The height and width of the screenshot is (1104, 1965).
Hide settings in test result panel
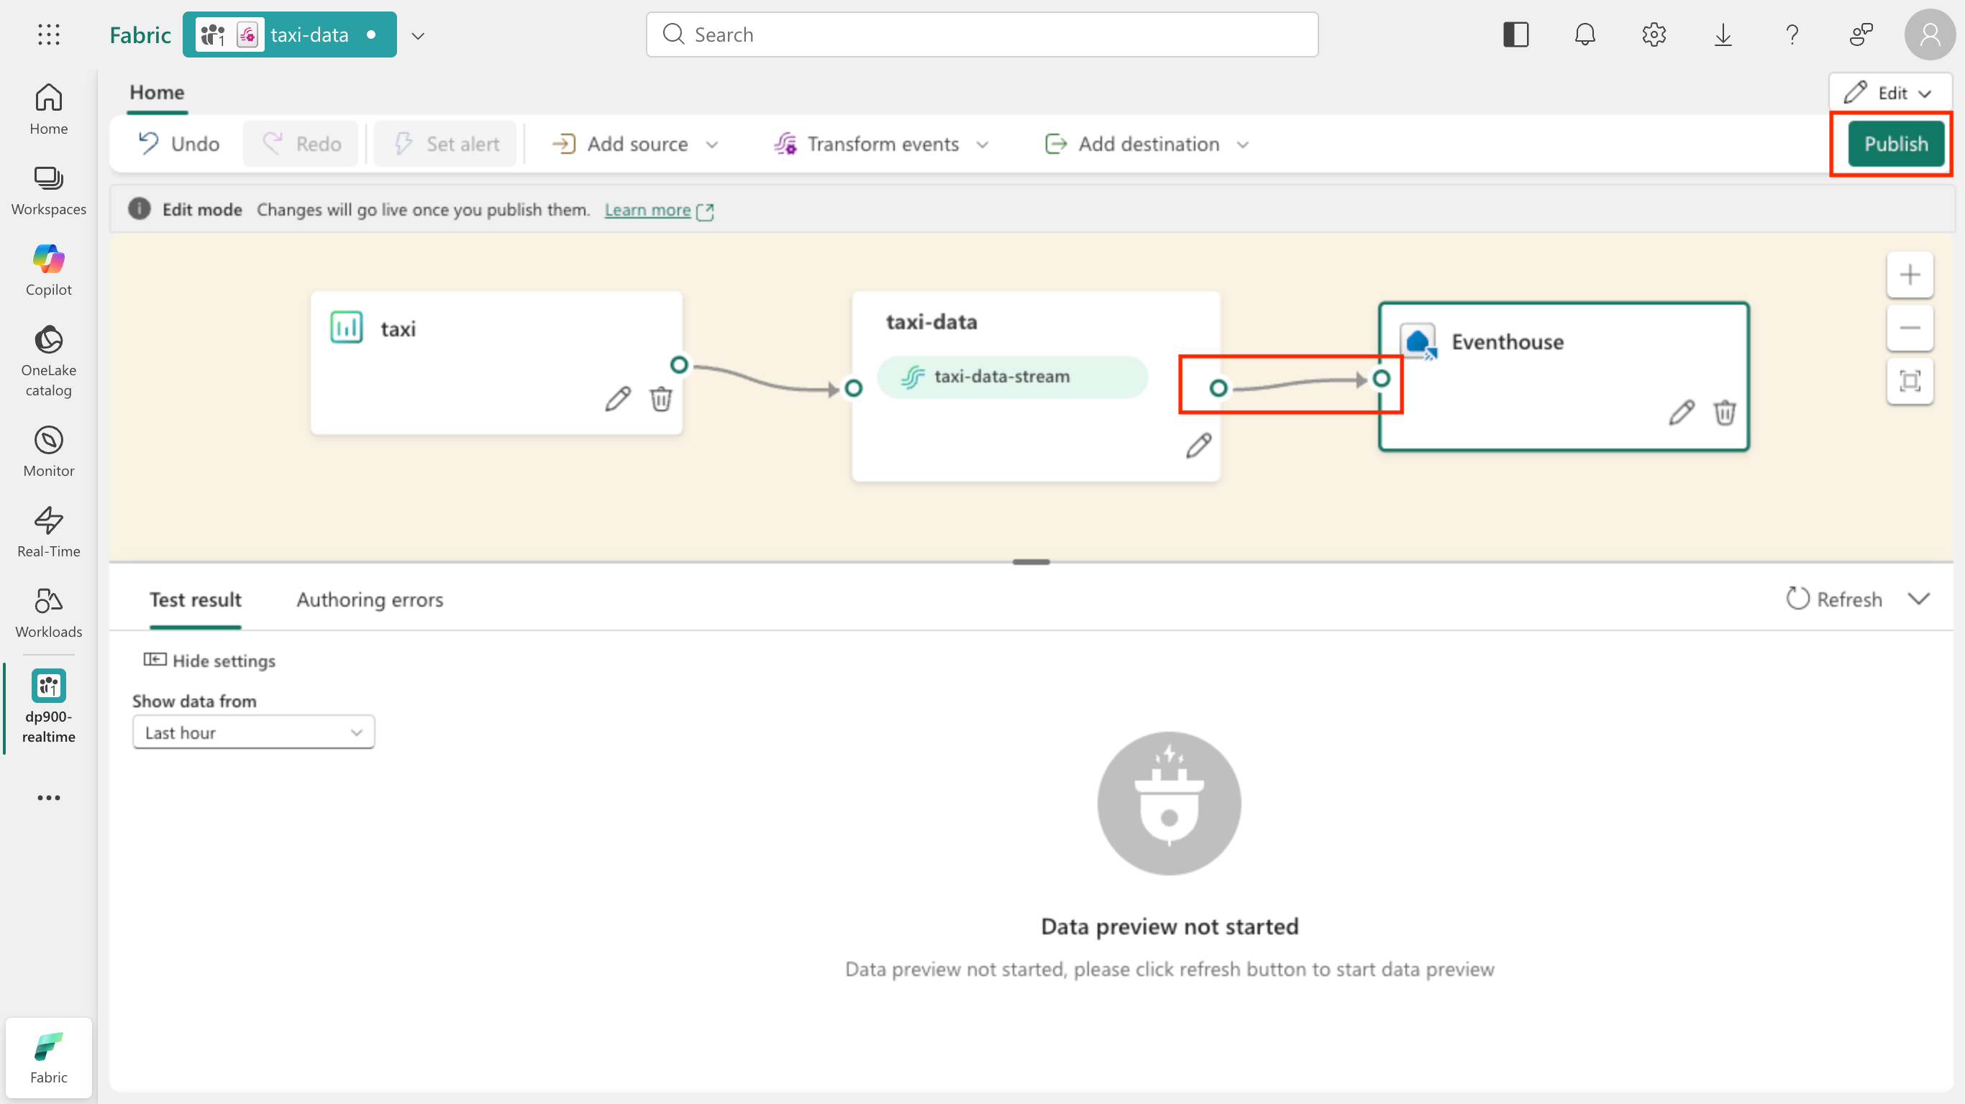210,661
